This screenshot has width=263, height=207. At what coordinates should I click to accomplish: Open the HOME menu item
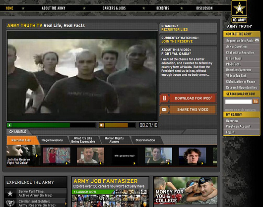(x=9, y=8)
